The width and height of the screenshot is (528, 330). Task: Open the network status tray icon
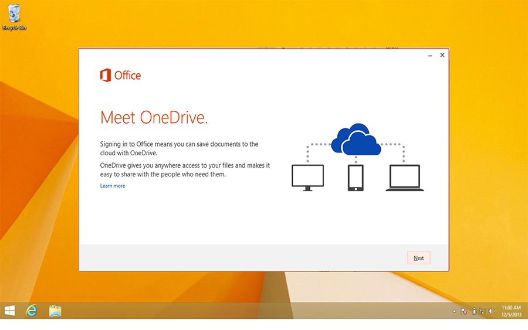point(483,311)
